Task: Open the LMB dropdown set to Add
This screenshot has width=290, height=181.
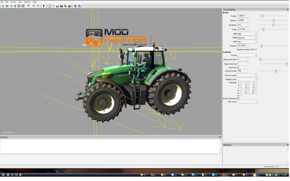Action: 247,34
